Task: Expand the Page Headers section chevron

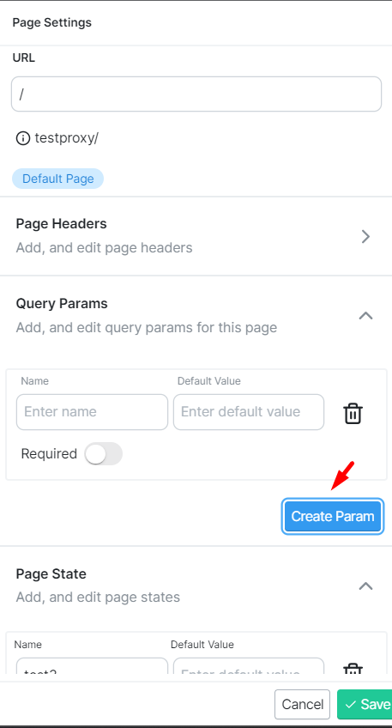Action: [x=365, y=236]
